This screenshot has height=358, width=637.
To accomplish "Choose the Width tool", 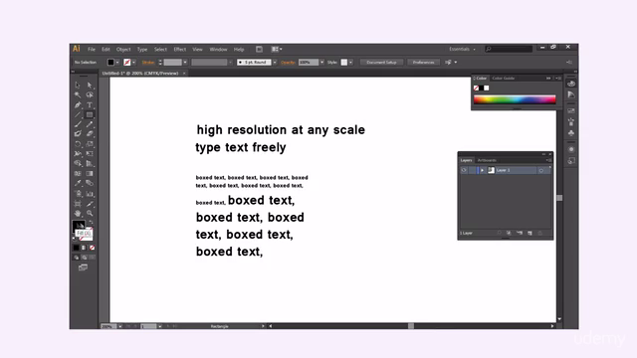I will pos(78,153).
